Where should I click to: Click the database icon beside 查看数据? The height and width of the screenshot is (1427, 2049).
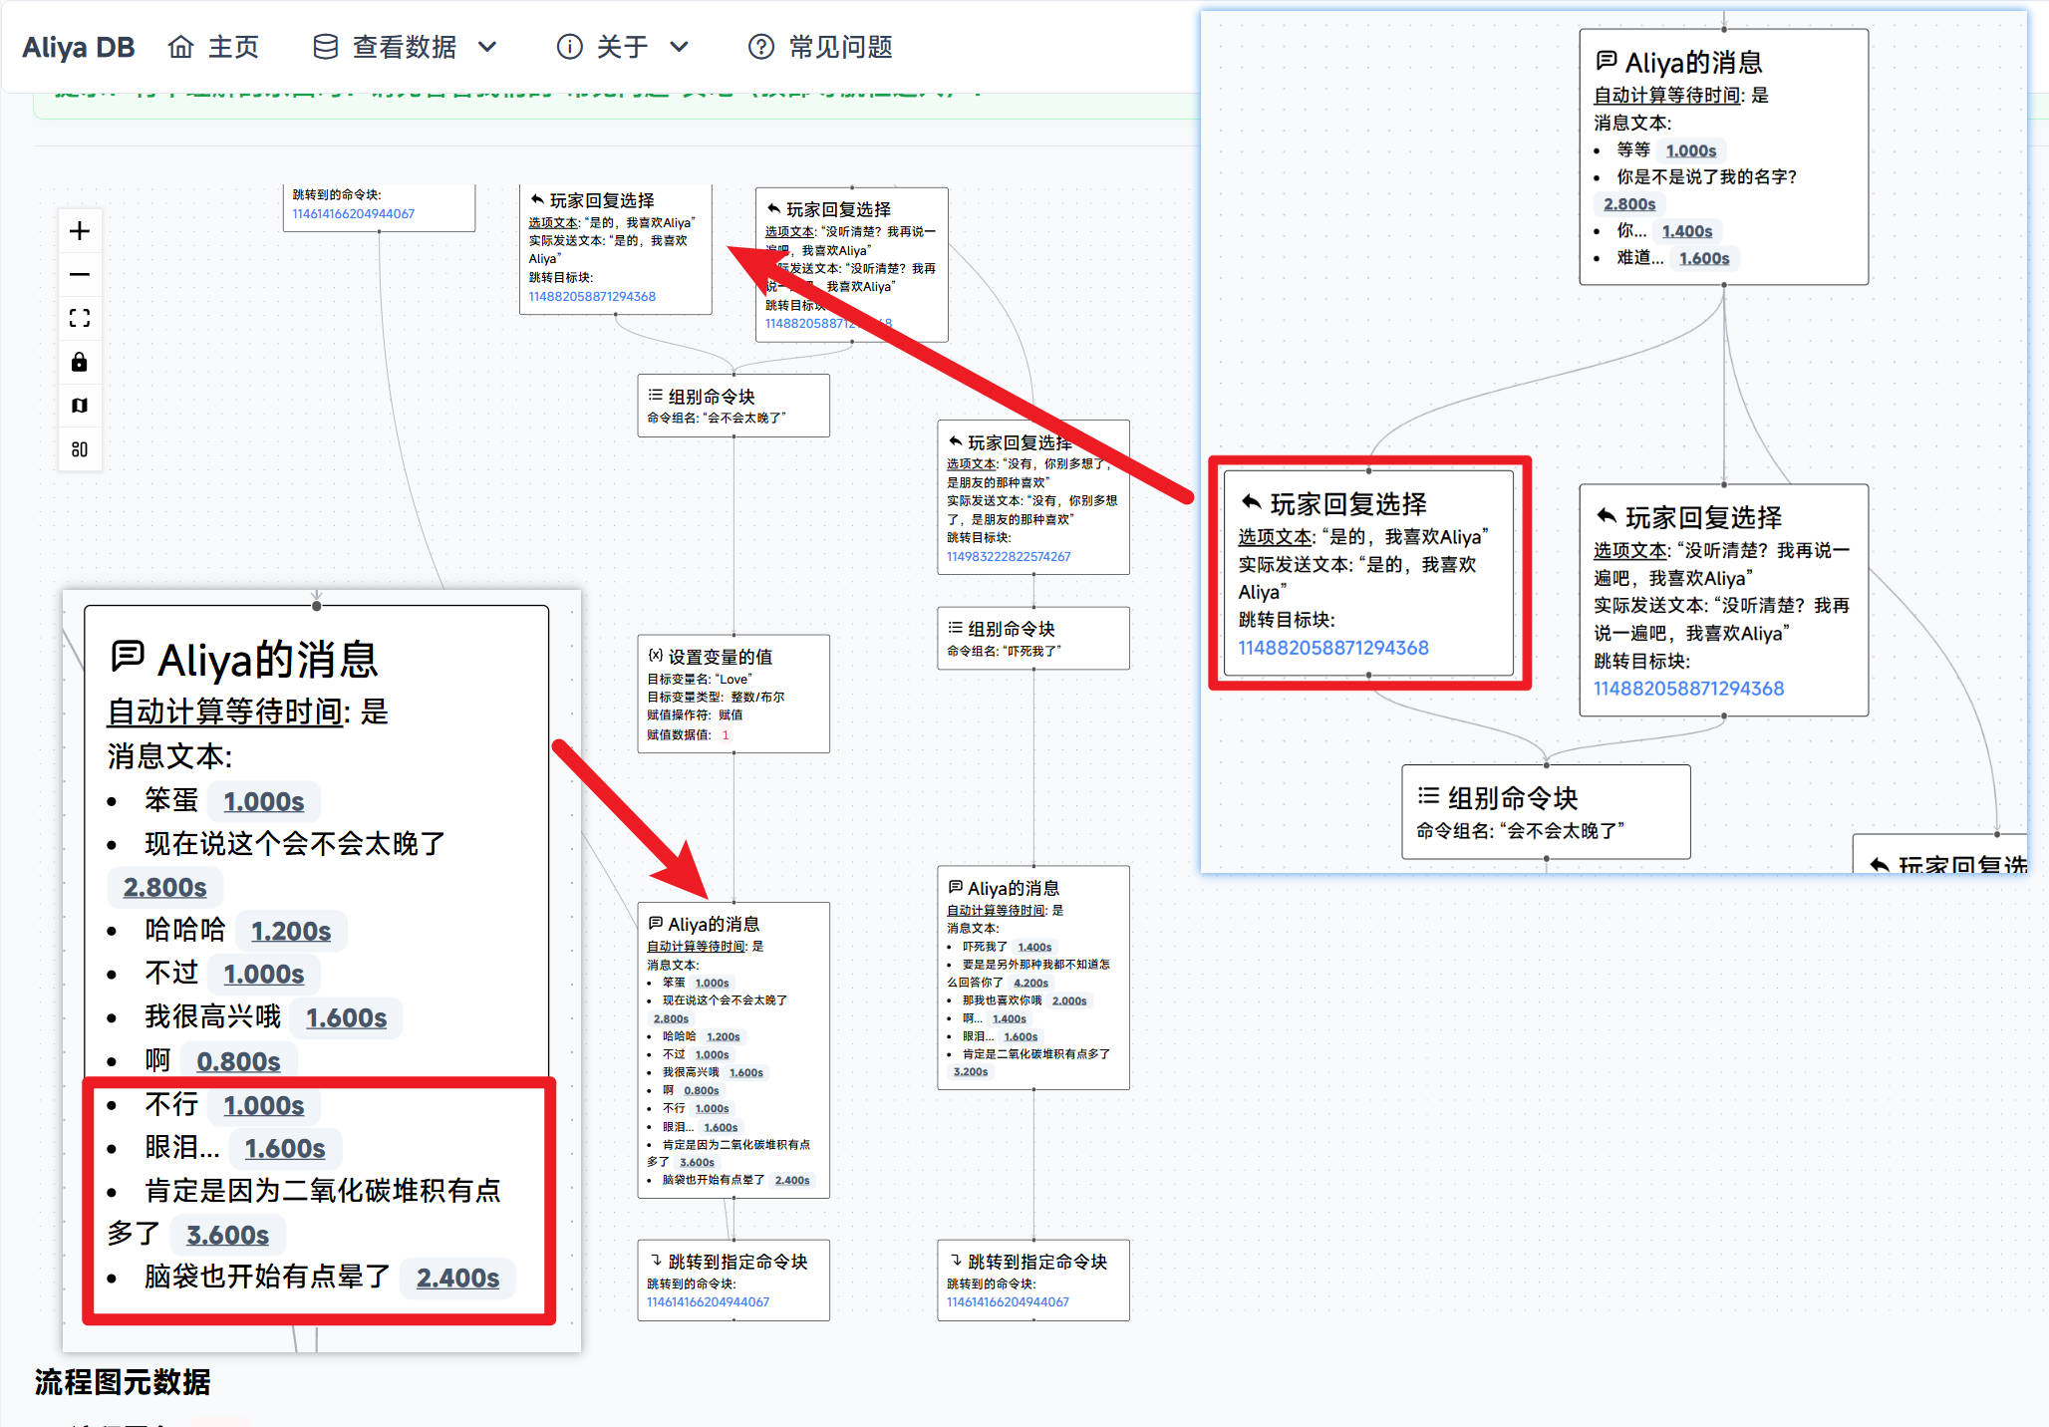[x=325, y=47]
